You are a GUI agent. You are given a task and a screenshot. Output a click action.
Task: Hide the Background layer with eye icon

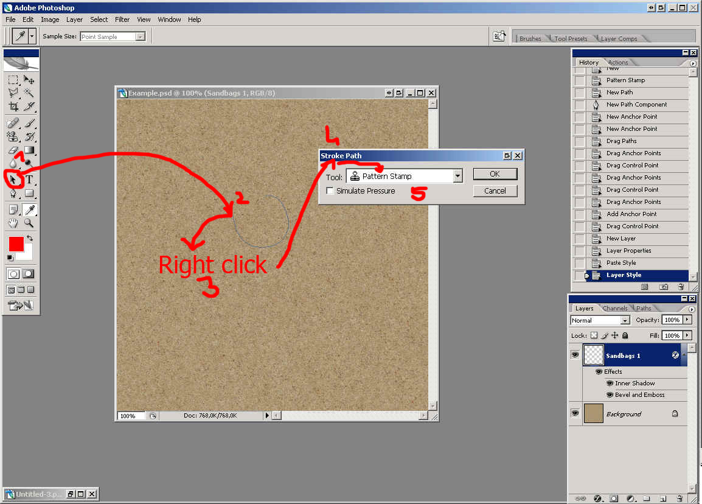[575, 413]
